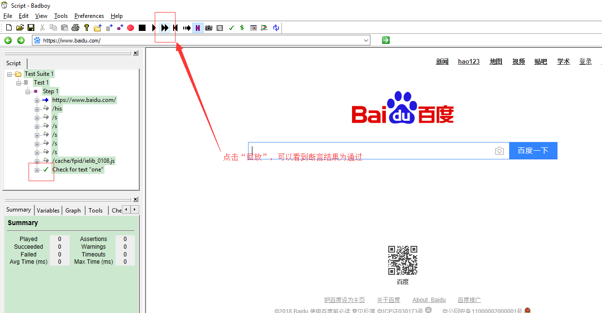
Task: Click the Paste clipboard icon
Action: tap(64, 28)
